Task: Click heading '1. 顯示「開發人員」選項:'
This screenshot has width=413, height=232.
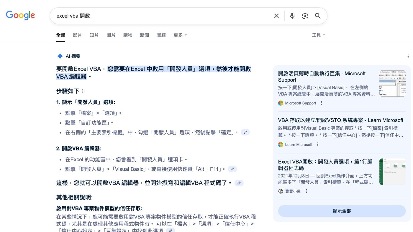Action: click(86, 102)
